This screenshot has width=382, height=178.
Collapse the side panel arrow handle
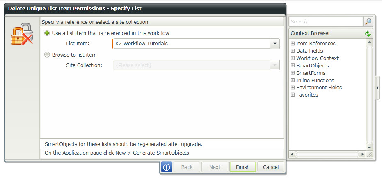[x=377, y=88]
